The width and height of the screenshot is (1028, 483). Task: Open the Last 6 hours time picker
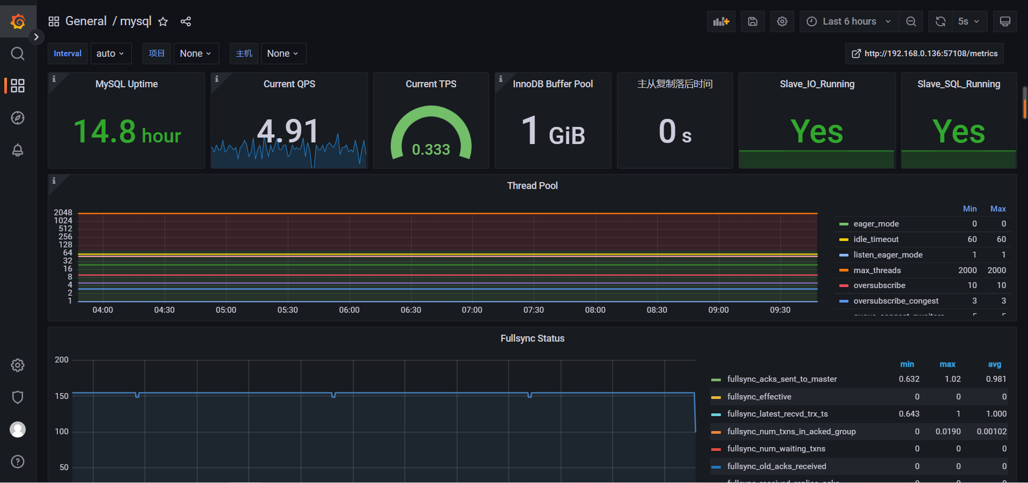(x=849, y=21)
